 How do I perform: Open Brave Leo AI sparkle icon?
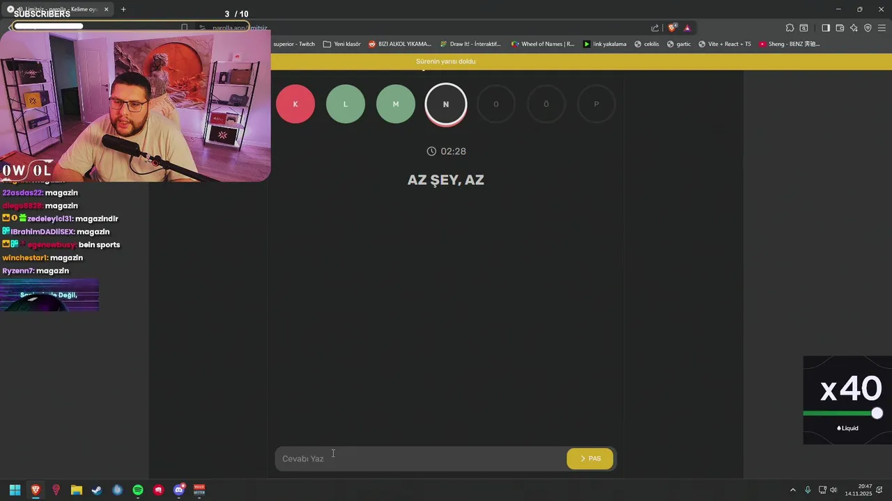(x=854, y=28)
